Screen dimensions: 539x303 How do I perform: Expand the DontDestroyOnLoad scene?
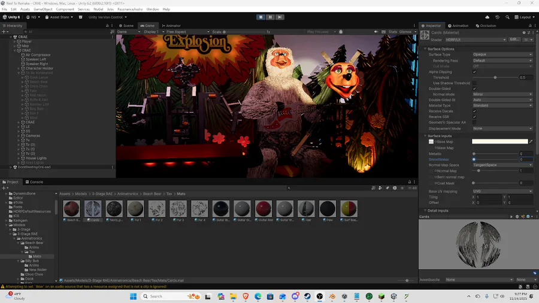(11, 167)
